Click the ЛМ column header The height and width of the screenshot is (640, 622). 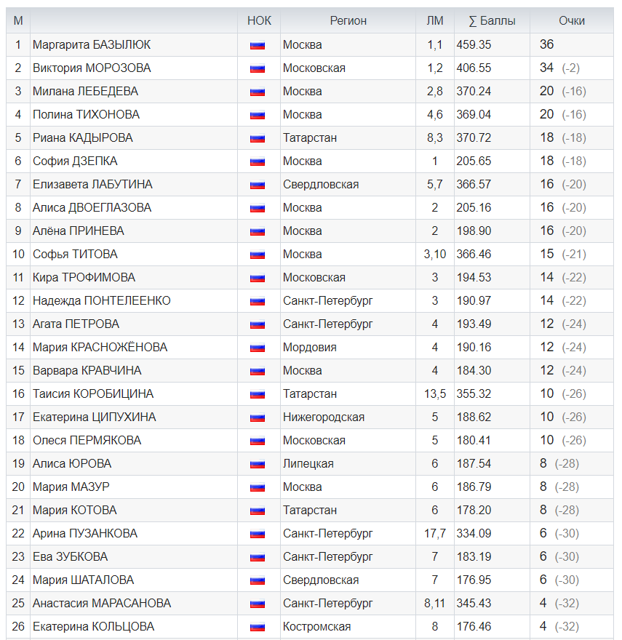coord(434,21)
